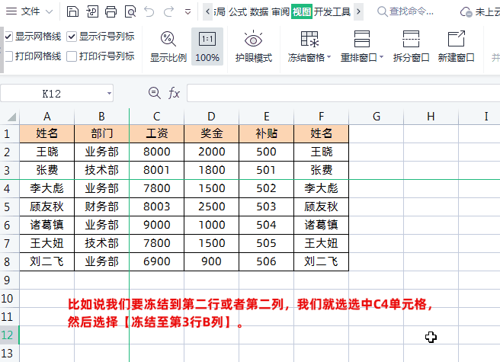
Task: Open the 开发工具 tab
Action: pyautogui.click(x=332, y=11)
